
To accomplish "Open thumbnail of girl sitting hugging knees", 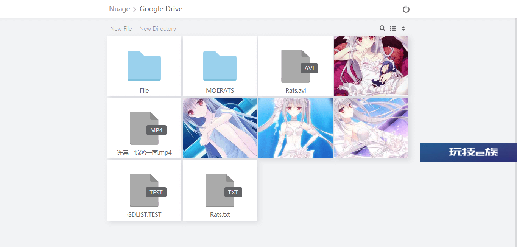I will [220, 128].
